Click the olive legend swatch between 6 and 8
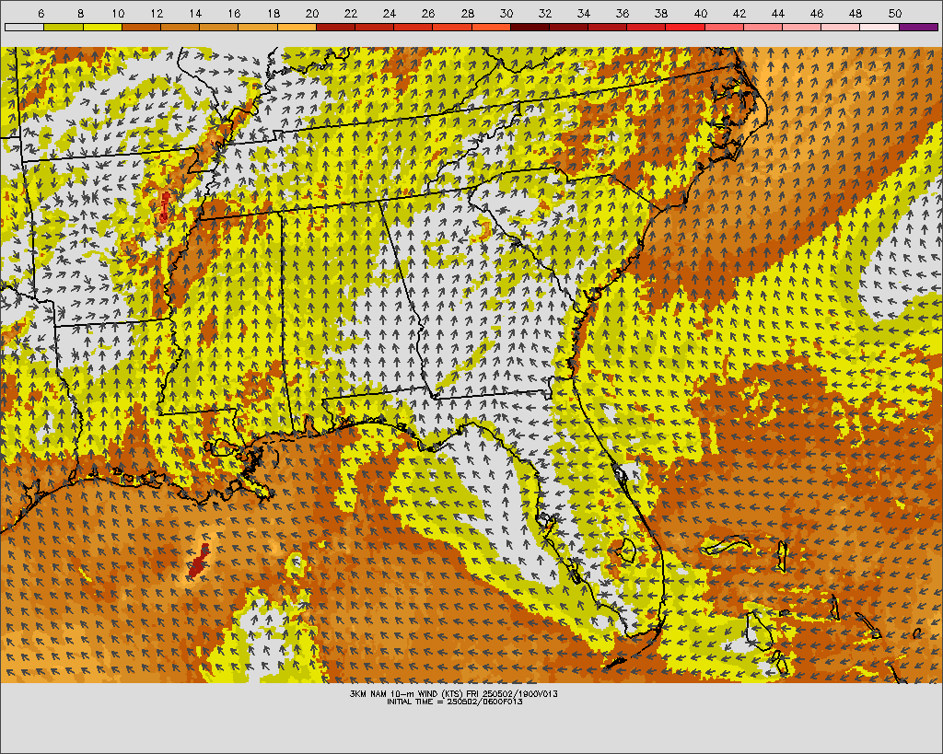 64,27
